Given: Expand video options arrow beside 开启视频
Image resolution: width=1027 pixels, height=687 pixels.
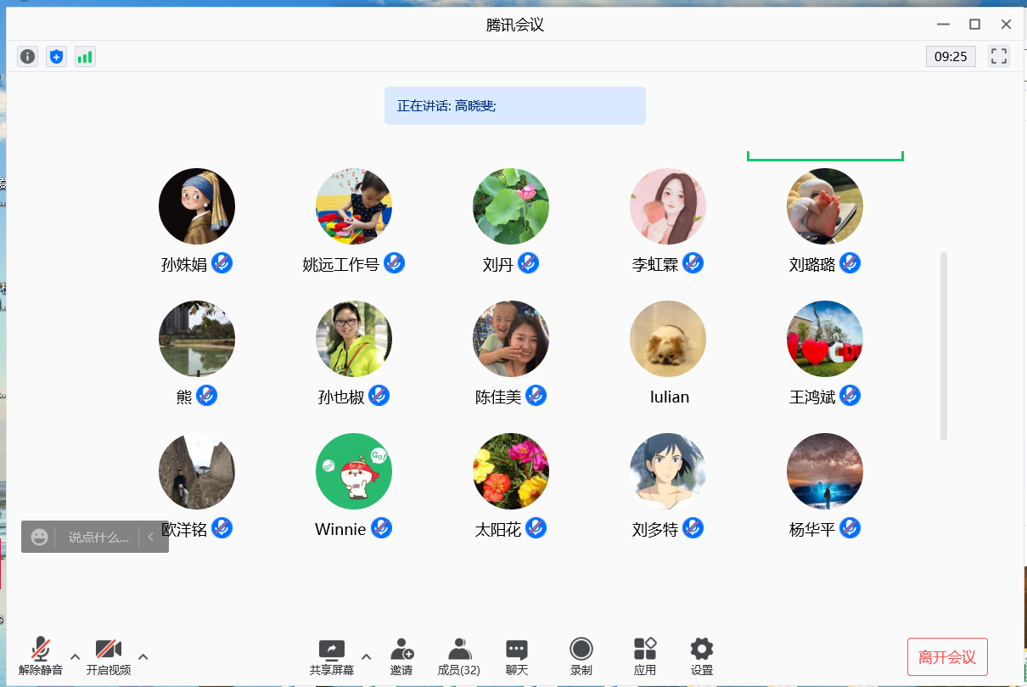Looking at the screenshot, I should click(143, 656).
